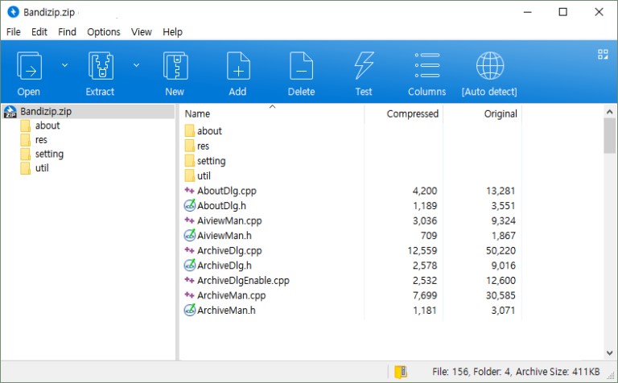Image resolution: width=618 pixels, height=383 pixels.
Task: Open the Columns list icon
Action: pyautogui.click(x=426, y=65)
